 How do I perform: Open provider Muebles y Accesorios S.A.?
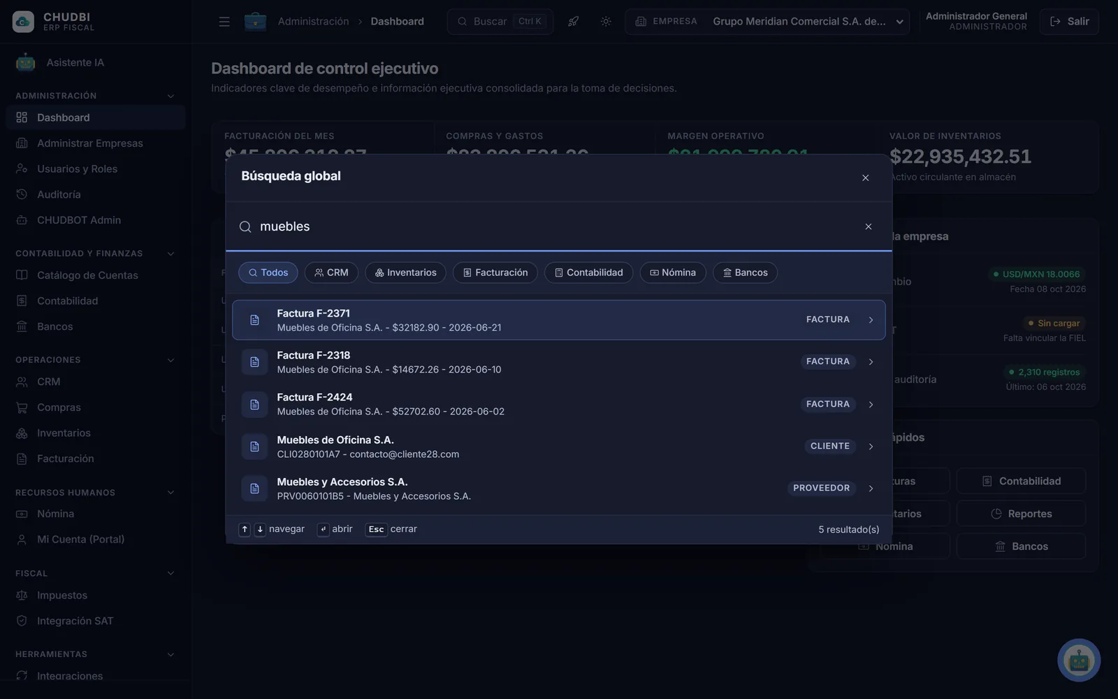click(x=558, y=489)
